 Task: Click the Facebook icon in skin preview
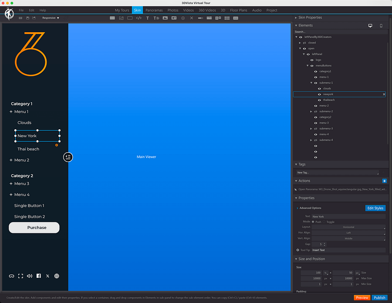click(38, 276)
